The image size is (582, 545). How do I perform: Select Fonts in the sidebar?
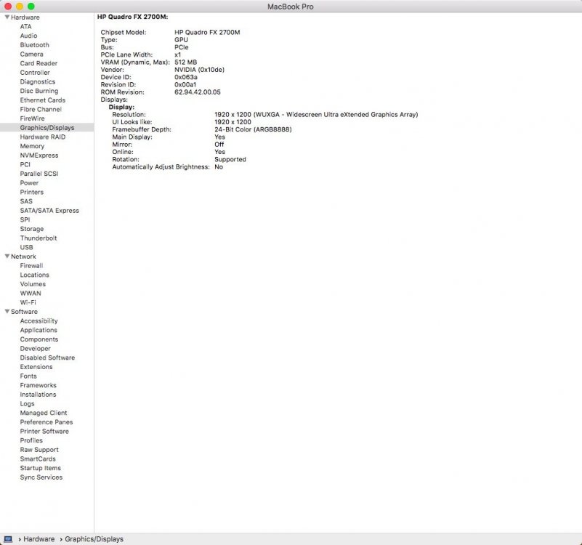(x=28, y=376)
